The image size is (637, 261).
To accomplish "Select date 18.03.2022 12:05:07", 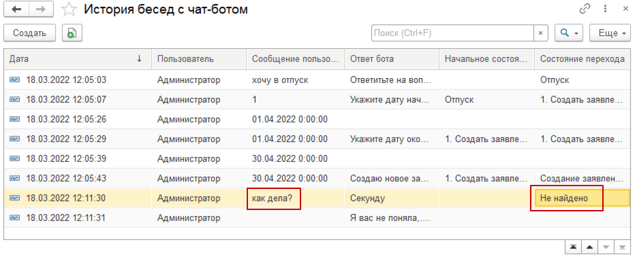I will 66,99.
